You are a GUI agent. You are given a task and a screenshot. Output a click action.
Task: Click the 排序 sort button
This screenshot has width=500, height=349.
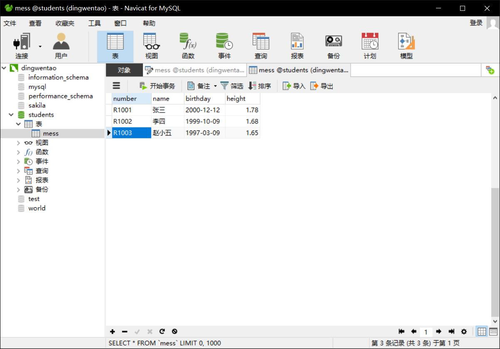260,86
